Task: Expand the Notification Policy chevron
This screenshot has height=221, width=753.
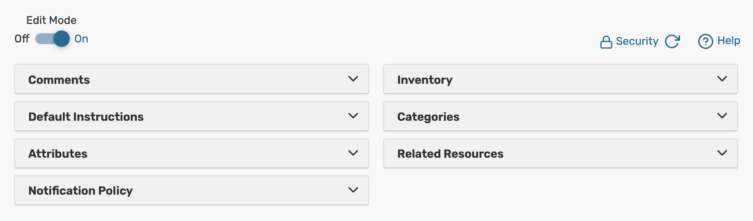Action: pos(353,190)
